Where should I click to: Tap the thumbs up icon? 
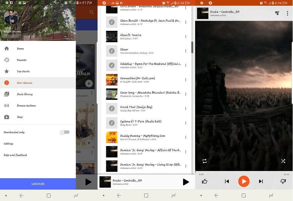(204, 181)
